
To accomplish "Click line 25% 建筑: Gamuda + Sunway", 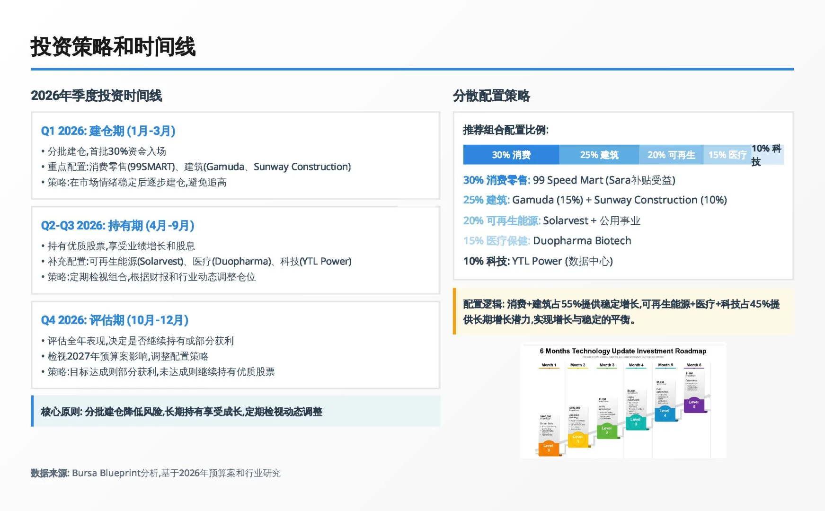I will pos(595,200).
